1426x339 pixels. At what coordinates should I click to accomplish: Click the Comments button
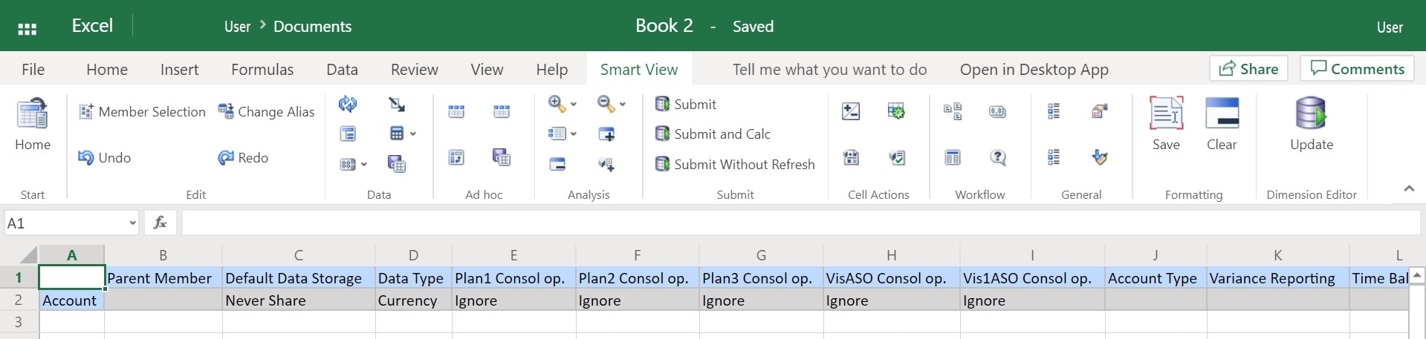(x=1357, y=69)
